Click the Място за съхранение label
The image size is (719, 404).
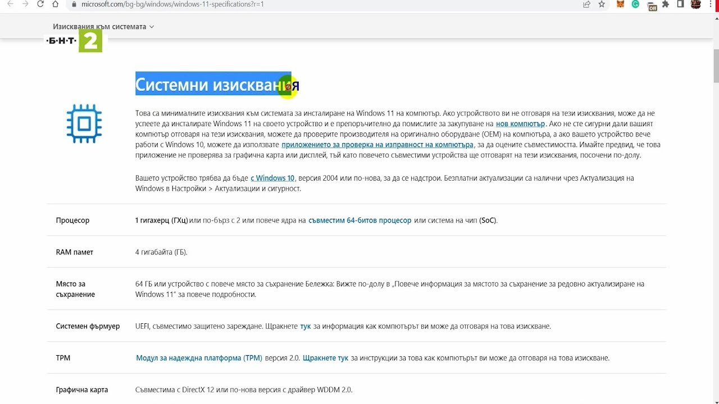point(75,289)
